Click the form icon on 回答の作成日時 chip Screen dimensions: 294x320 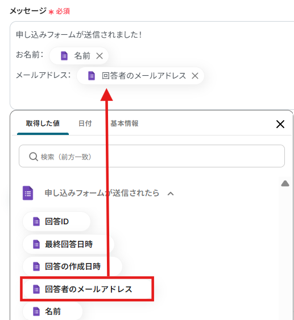click(x=36, y=266)
